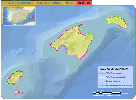Viewport: 136px width, 100px height.
Task: Click the blue Ribera del mar line
Action: click(x=102, y=81)
